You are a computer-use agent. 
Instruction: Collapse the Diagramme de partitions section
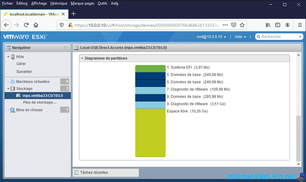coord(82,58)
